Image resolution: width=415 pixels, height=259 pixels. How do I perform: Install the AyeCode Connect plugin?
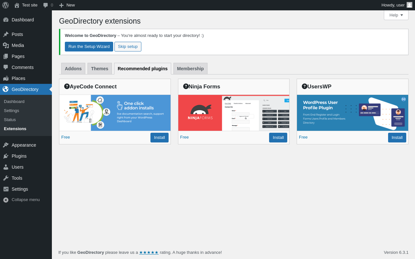160,138
